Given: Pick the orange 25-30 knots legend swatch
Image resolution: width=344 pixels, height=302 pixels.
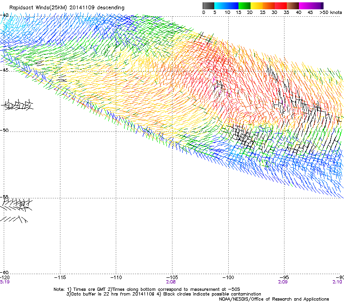Looking at the screenshot, I should 269,6.
